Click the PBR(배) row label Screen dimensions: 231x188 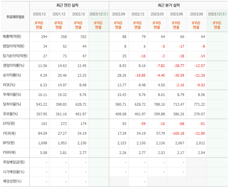click(x=9, y=152)
